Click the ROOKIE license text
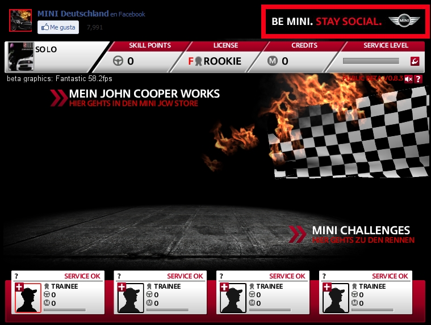The image size is (431, 325). click(x=223, y=61)
